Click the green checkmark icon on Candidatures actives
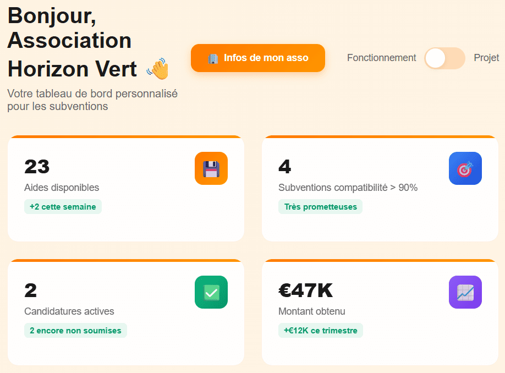 coord(211,292)
